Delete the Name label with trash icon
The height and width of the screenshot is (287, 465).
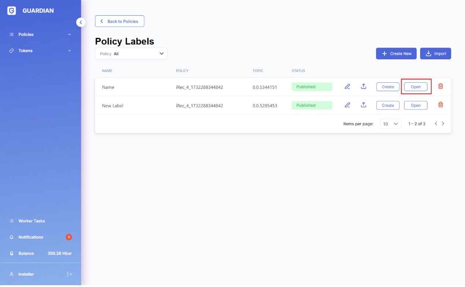tap(440, 86)
